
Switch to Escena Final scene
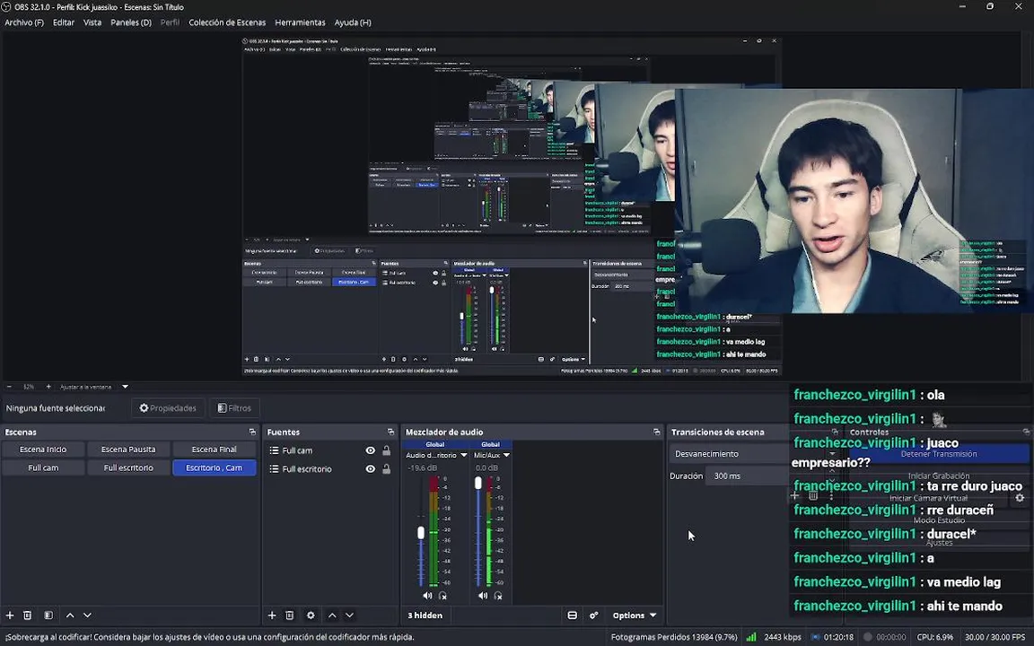(x=215, y=449)
